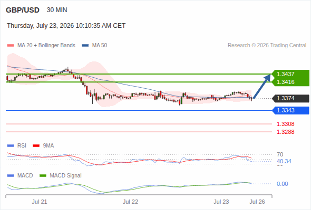Click the 9MA red legend marker

pyautogui.click(x=36, y=146)
